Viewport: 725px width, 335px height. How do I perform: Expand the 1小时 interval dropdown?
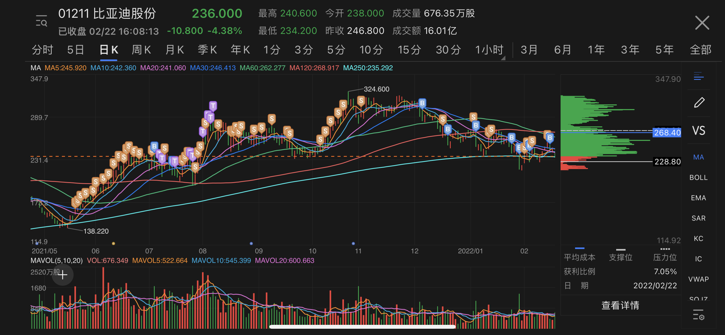490,50
